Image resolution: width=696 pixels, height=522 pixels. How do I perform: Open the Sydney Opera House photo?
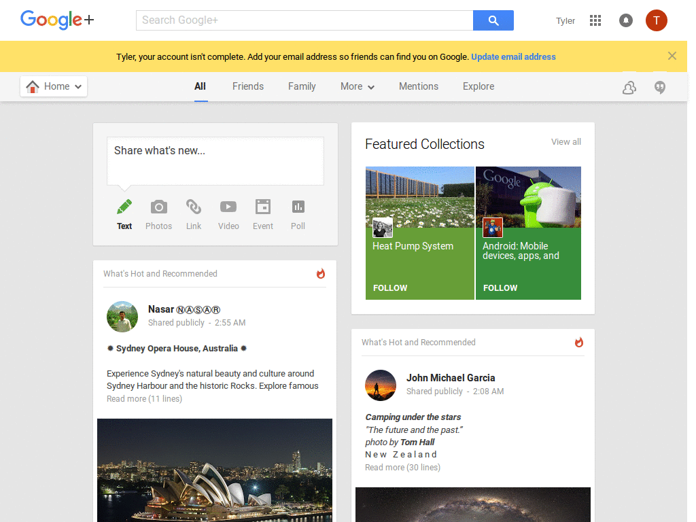coord(215,470)
